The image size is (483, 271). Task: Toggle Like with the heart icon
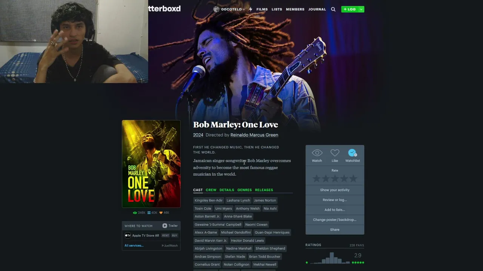coord(335,153)
